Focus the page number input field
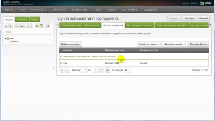 [x=84, y=70]
